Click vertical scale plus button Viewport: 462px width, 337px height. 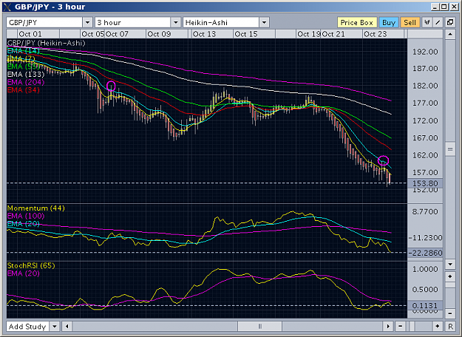tap(450, 276)
